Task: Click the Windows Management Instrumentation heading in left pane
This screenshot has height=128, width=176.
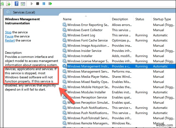Action: point(22,21)
